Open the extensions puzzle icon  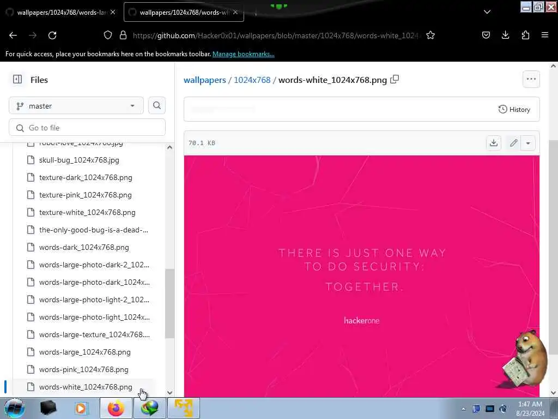point(525,35)
